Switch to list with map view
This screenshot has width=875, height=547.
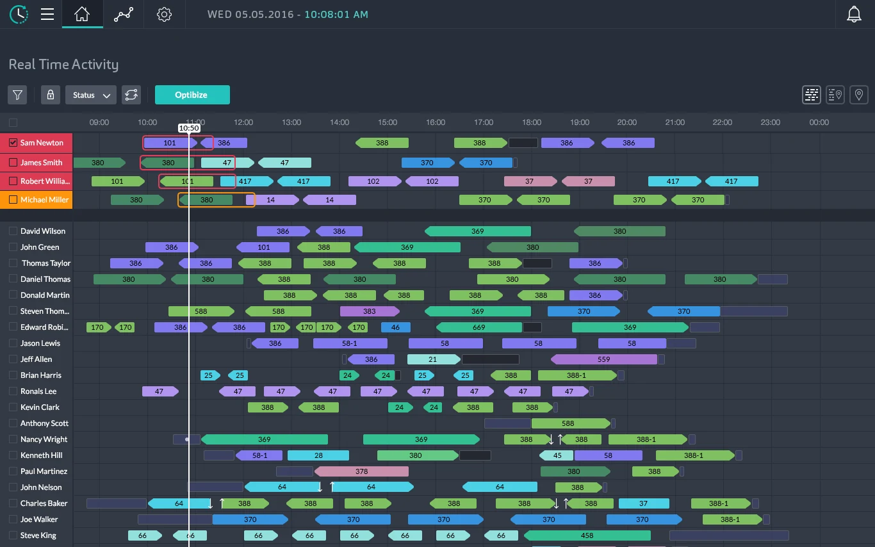[835, 95]
